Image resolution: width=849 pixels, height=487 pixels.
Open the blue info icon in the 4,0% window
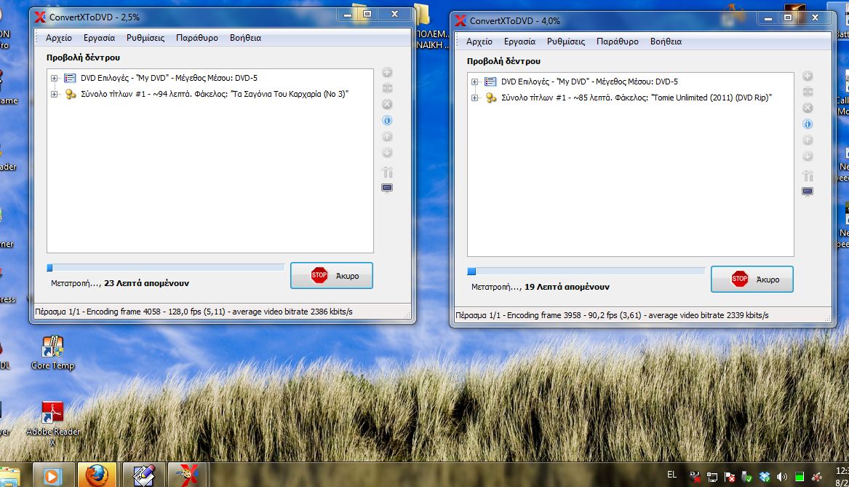pyautogui.click(x=808, y=124)
